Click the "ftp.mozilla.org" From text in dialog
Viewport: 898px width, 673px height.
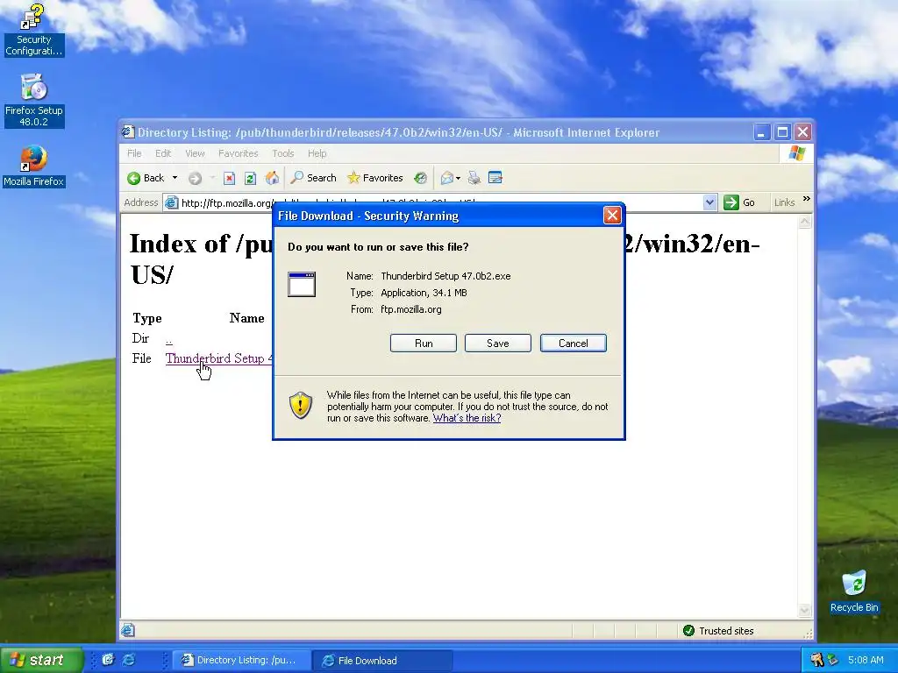(411, 309)
